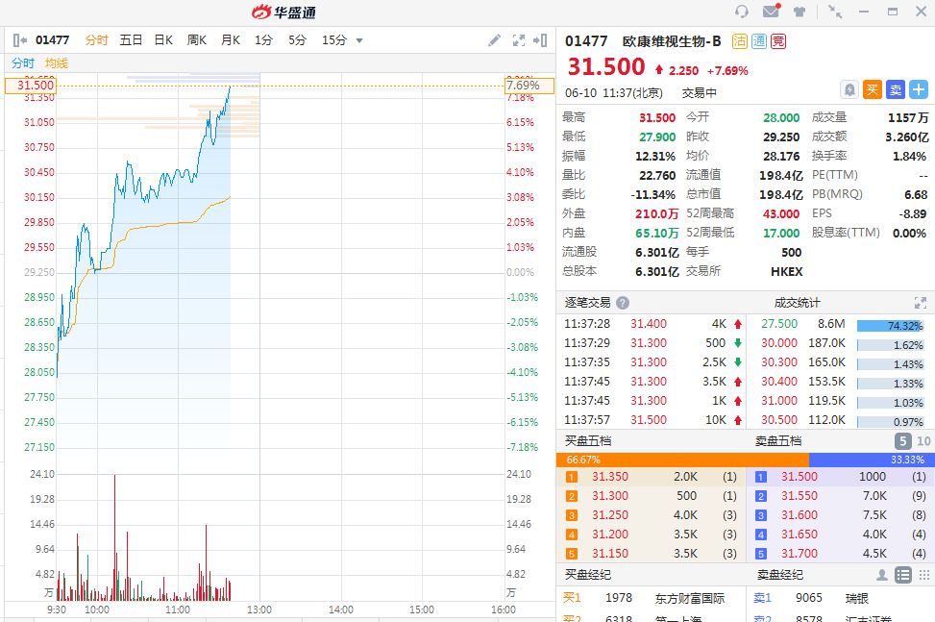935x622 pixels.
Task: Click the 31.500 current price tag
Action: [31, 86]
